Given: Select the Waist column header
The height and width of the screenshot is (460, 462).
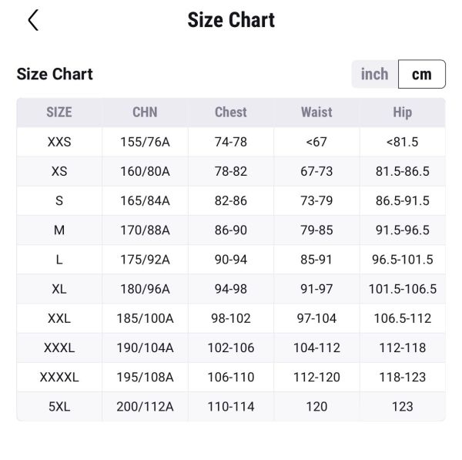Looking at the screenshot, I should coord(316,112).
